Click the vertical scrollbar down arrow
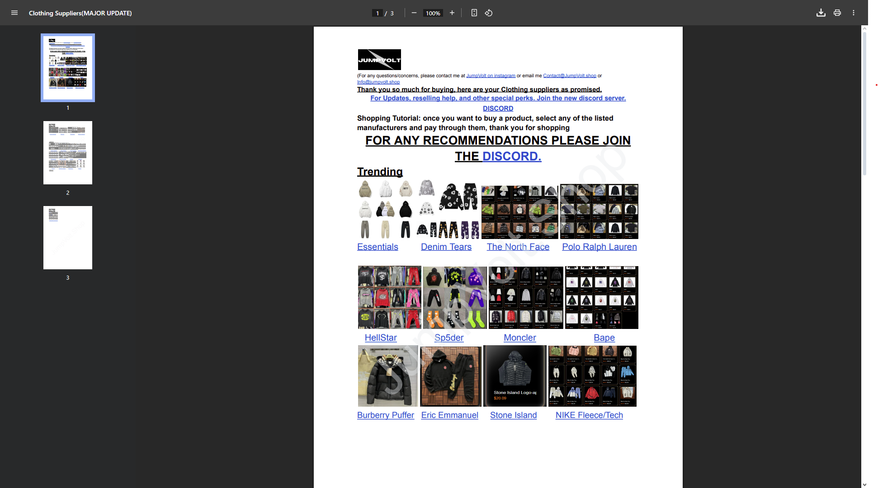Viewport: 878px width, 488px height. coord(864,484)
